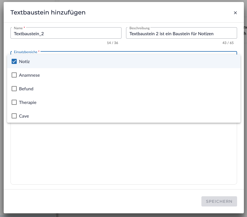Enable the Befund checkbox
Screen dimensions: 247x217
(14, 89)
